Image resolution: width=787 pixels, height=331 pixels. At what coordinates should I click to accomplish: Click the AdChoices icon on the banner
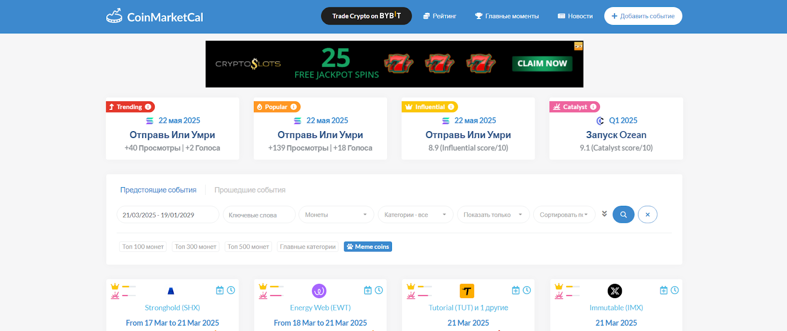pos(578,46)
